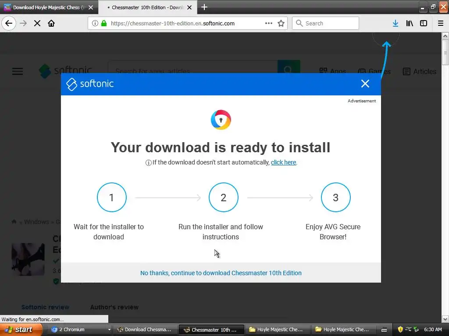This screenshot has height=336, width=449.
Task: Go back with the browser back arrow
Action: coord(9,23)
